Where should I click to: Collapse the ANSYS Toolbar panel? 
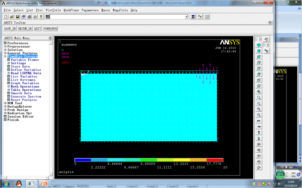click(x=270, y=23)
